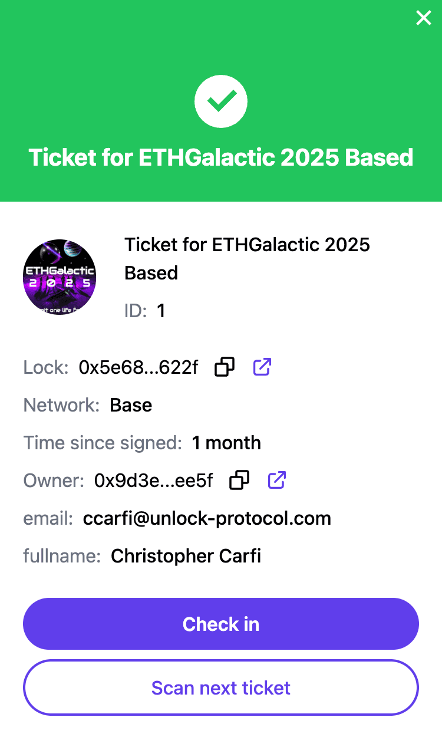The height and width of the screenshot is (737, 442).
Task: Scan next ticket
Action: (221, 687)
